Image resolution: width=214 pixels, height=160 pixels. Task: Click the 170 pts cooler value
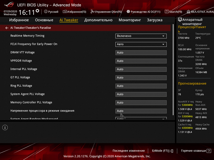[199, 94]
